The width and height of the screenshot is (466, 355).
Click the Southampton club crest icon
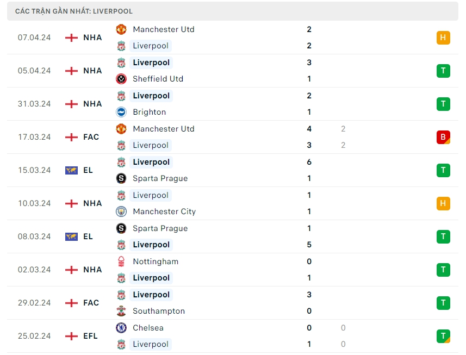(x=121, y=311)
